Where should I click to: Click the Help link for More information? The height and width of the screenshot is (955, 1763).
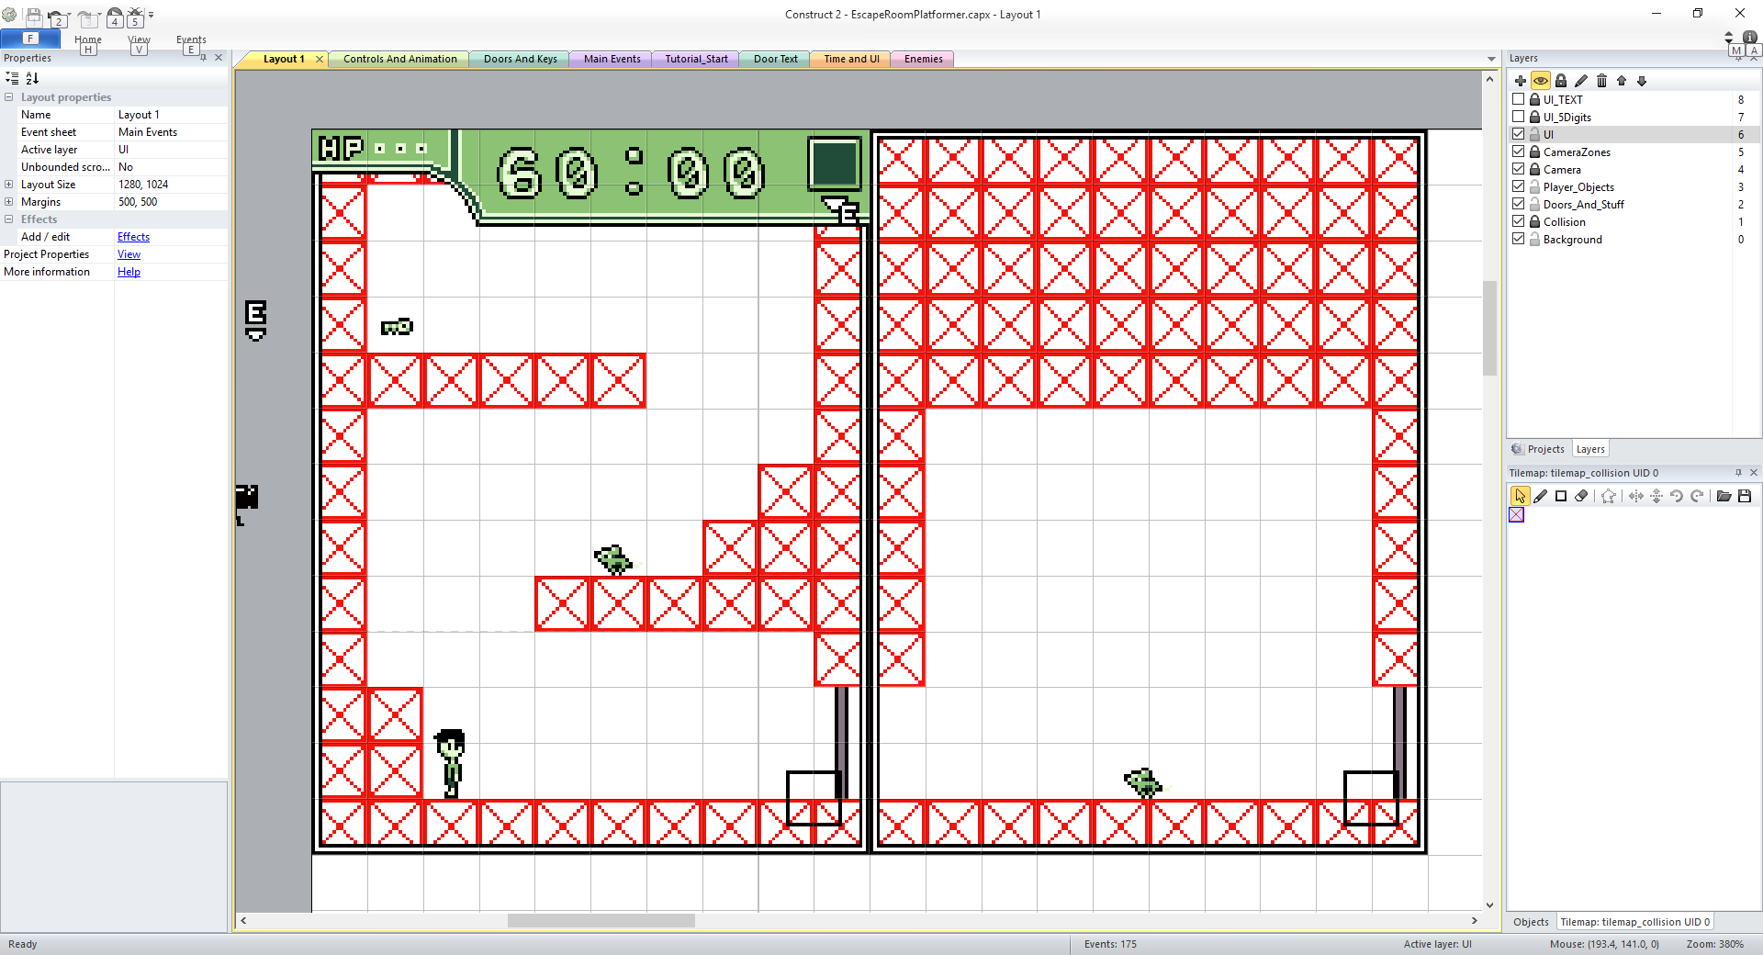[x=129, y=272]
